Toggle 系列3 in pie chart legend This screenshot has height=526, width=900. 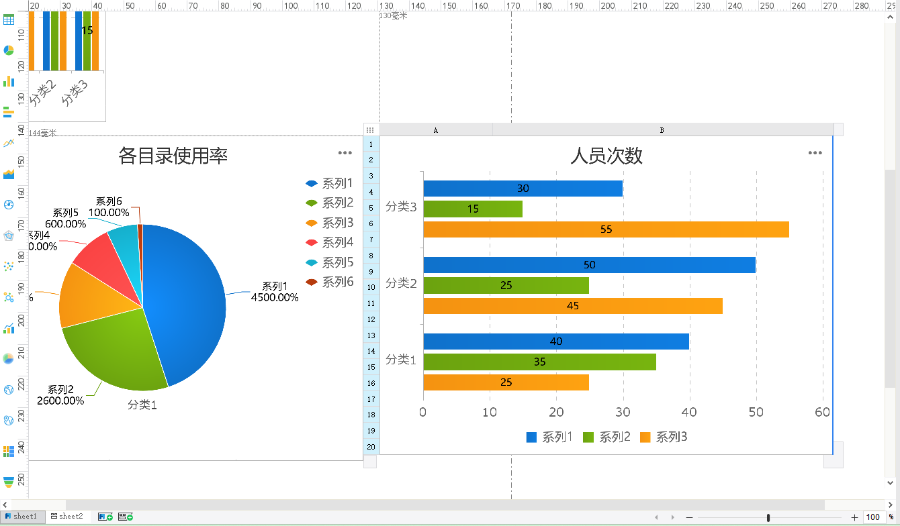pos(329,223)
